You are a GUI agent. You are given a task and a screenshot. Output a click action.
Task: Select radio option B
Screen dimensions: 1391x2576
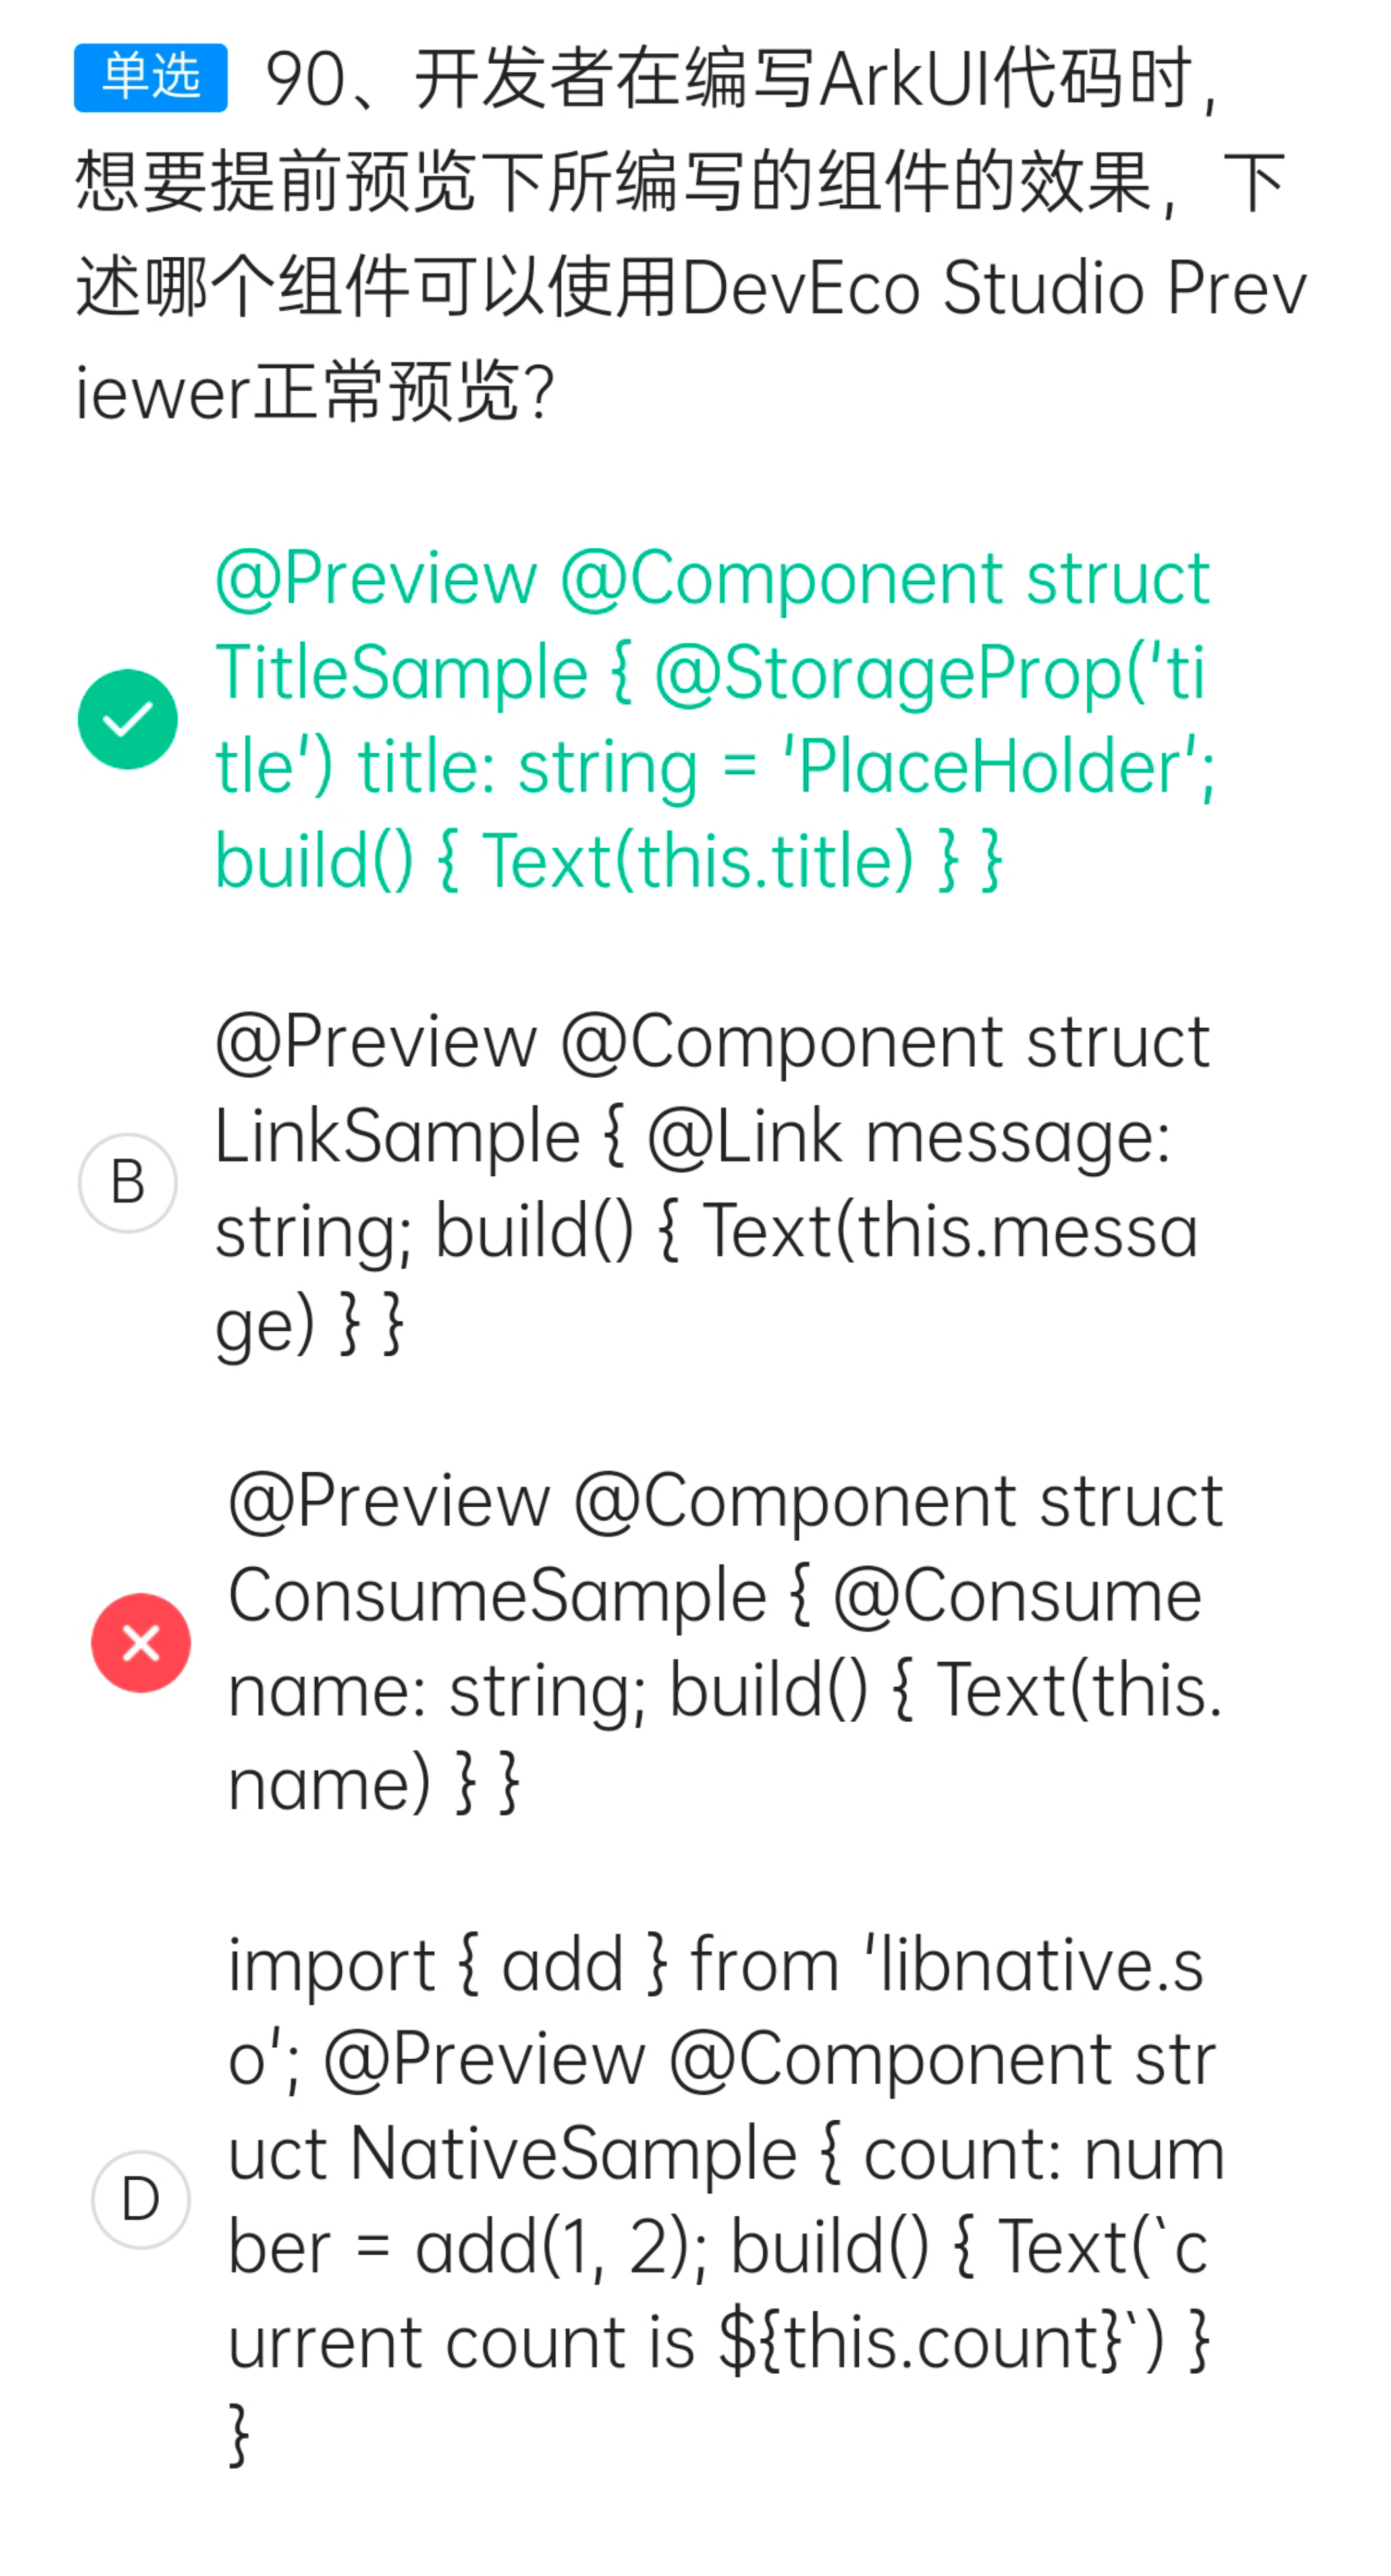(x=128, y=1183)
